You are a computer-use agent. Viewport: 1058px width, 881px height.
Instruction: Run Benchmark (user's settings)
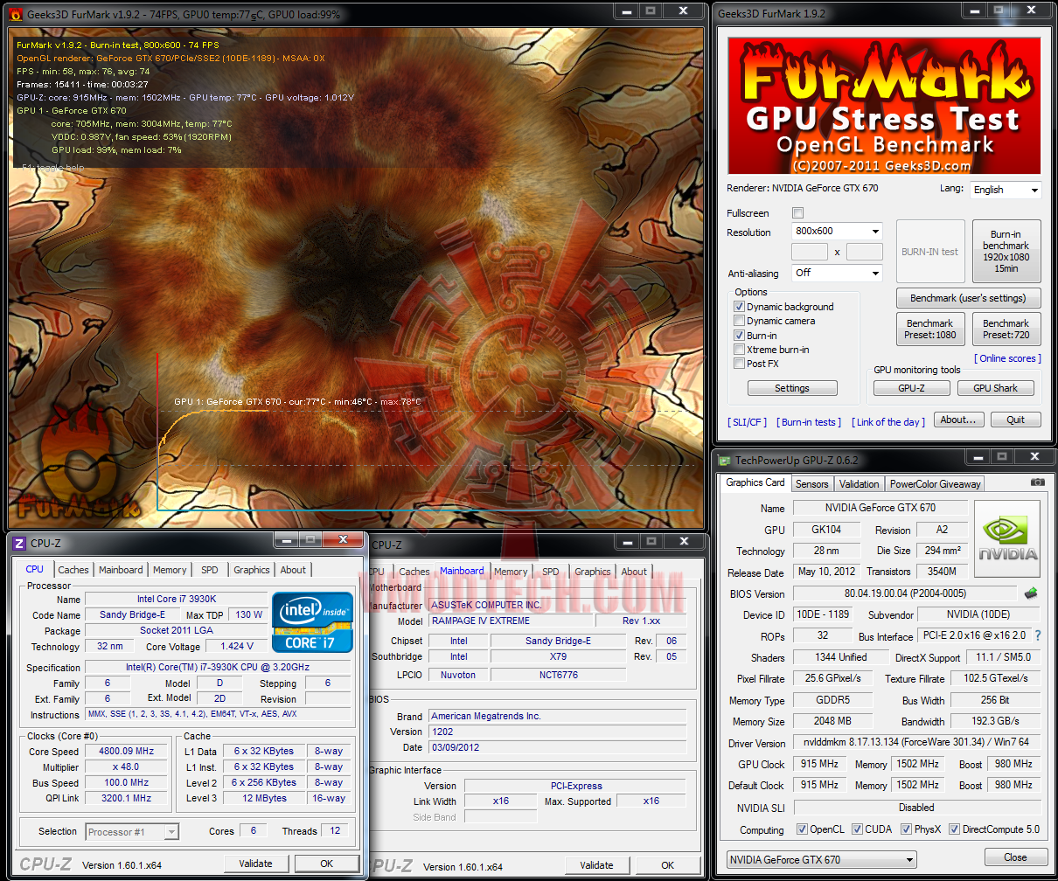coord(968,298)
